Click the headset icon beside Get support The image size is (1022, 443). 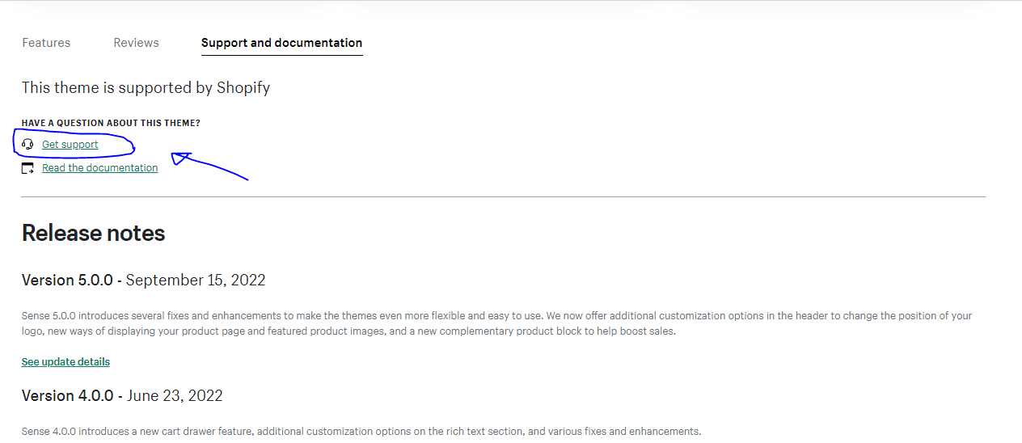pyautogui.click(x=28, y=145)
